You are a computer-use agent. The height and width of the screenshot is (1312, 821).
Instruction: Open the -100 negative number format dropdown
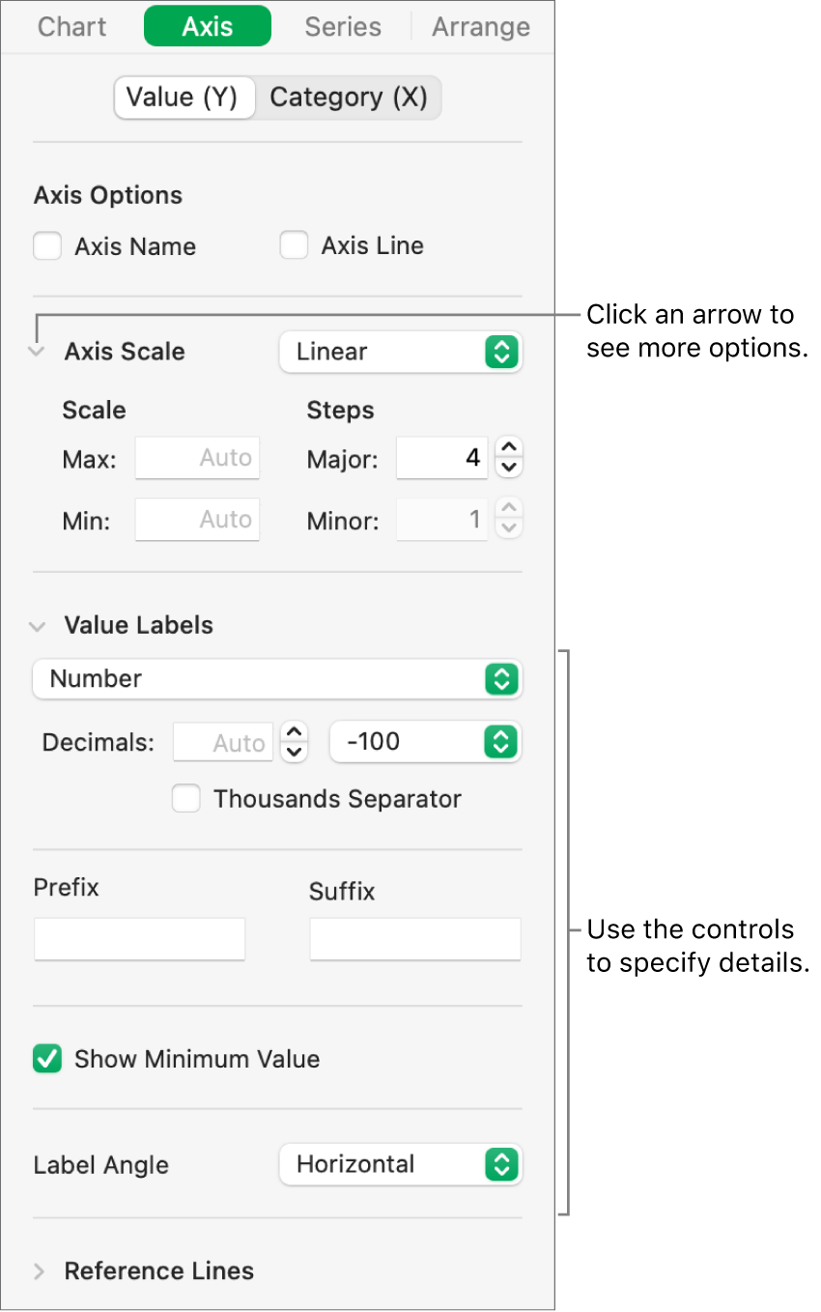coord(425,742)
